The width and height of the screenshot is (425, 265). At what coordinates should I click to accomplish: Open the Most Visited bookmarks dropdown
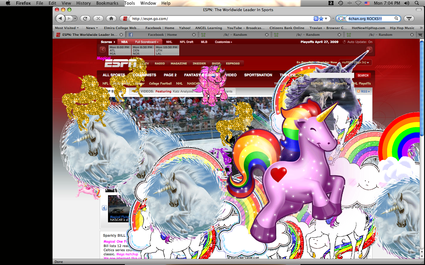pos(67,28)
